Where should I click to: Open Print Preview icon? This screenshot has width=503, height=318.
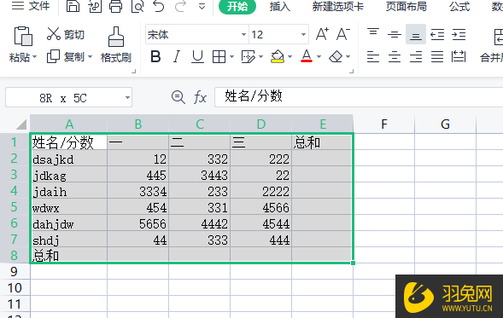(137, 6)
